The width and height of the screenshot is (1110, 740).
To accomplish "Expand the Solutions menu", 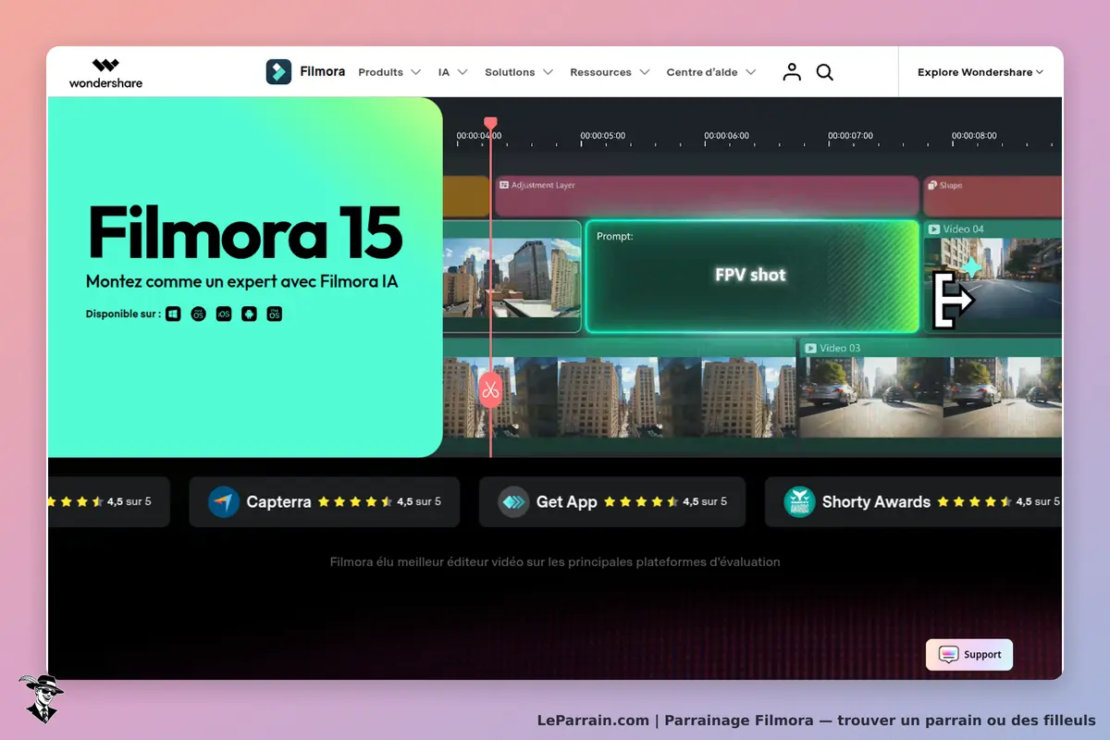I will tap(519, 72).
